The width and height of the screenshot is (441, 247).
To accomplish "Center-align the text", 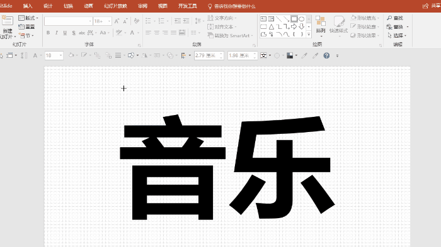I will pyautogui.click(x=157, y=33).
